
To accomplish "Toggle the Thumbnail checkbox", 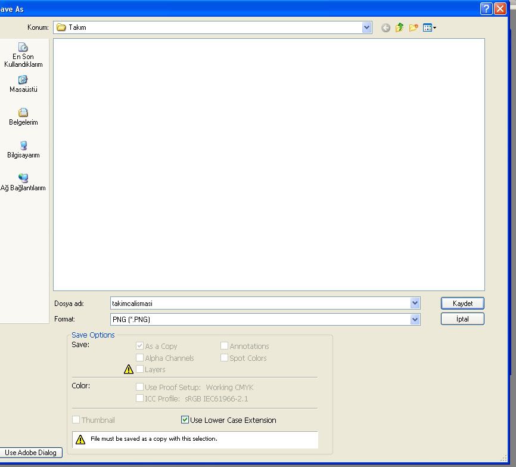I will 76,419.
